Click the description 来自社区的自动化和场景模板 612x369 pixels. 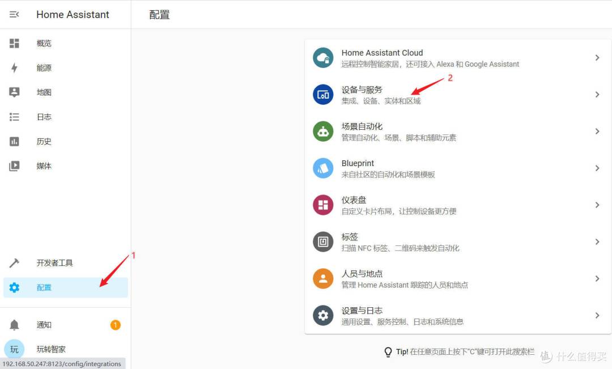pos(388,175)
